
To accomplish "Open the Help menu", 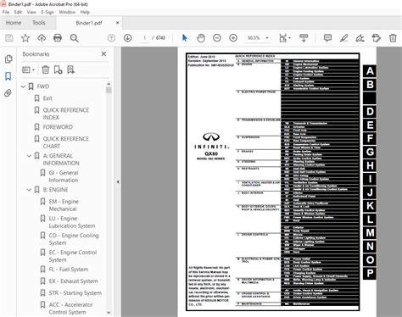I will (x=85, y=12).
